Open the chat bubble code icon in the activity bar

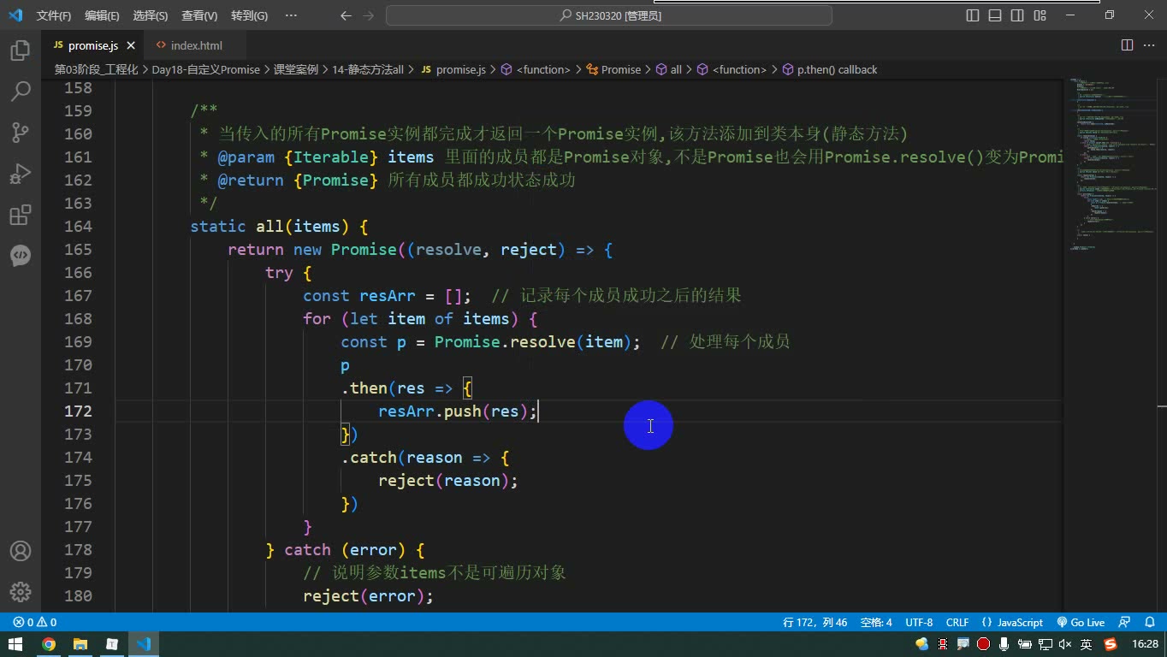pyautogui.click(x=21, y=256)
